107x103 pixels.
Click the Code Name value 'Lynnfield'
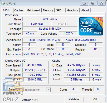click(x=37, y=24)
